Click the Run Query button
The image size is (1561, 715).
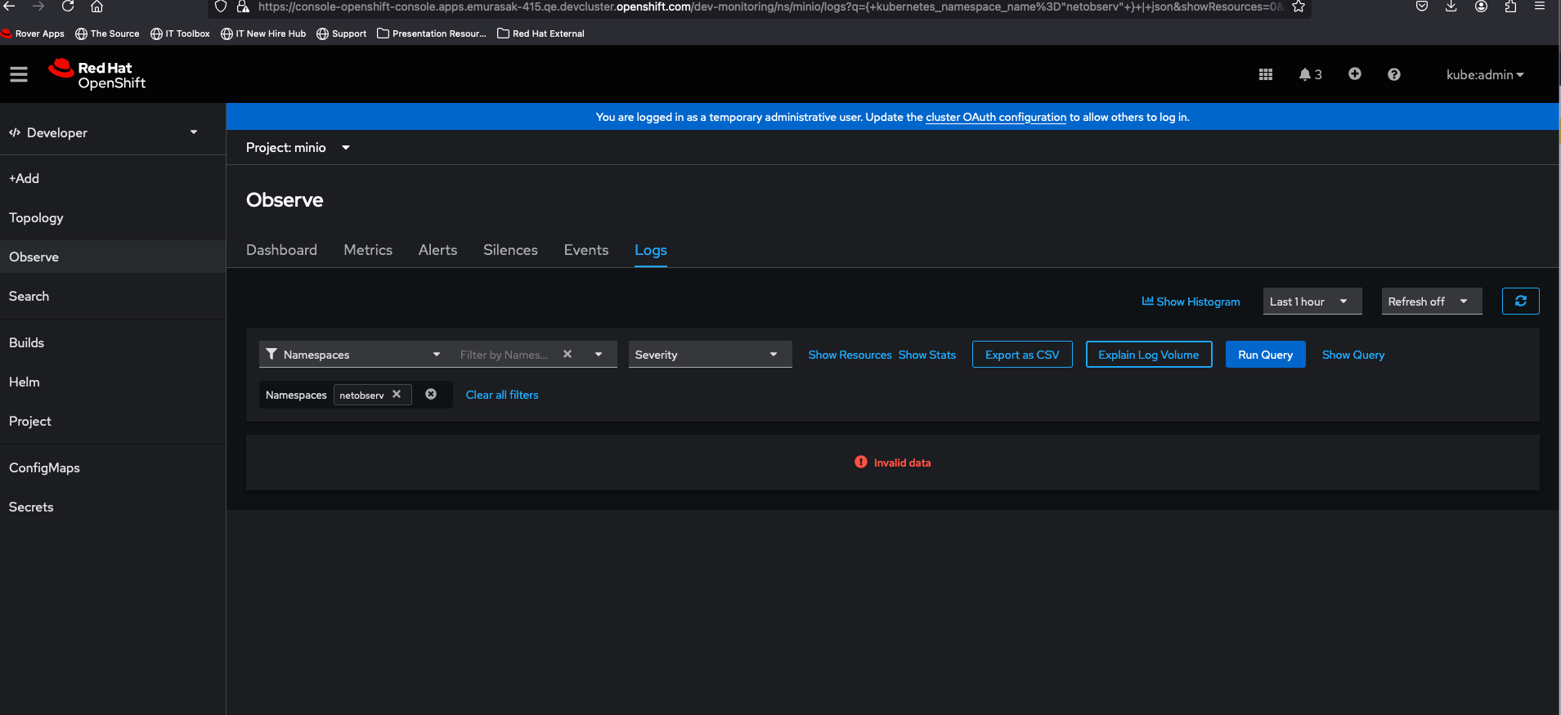coord(1266,355)
